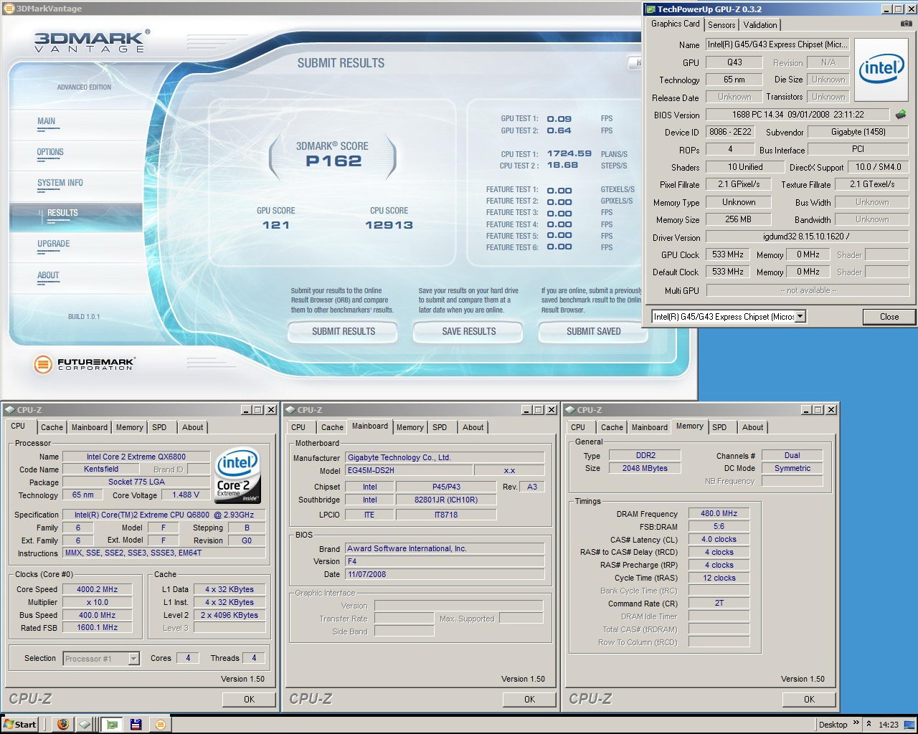Click the Rated FSB value 1600.1 MHz
The width and height of the screenshot is (918, 734).
[x=97, y=627]
